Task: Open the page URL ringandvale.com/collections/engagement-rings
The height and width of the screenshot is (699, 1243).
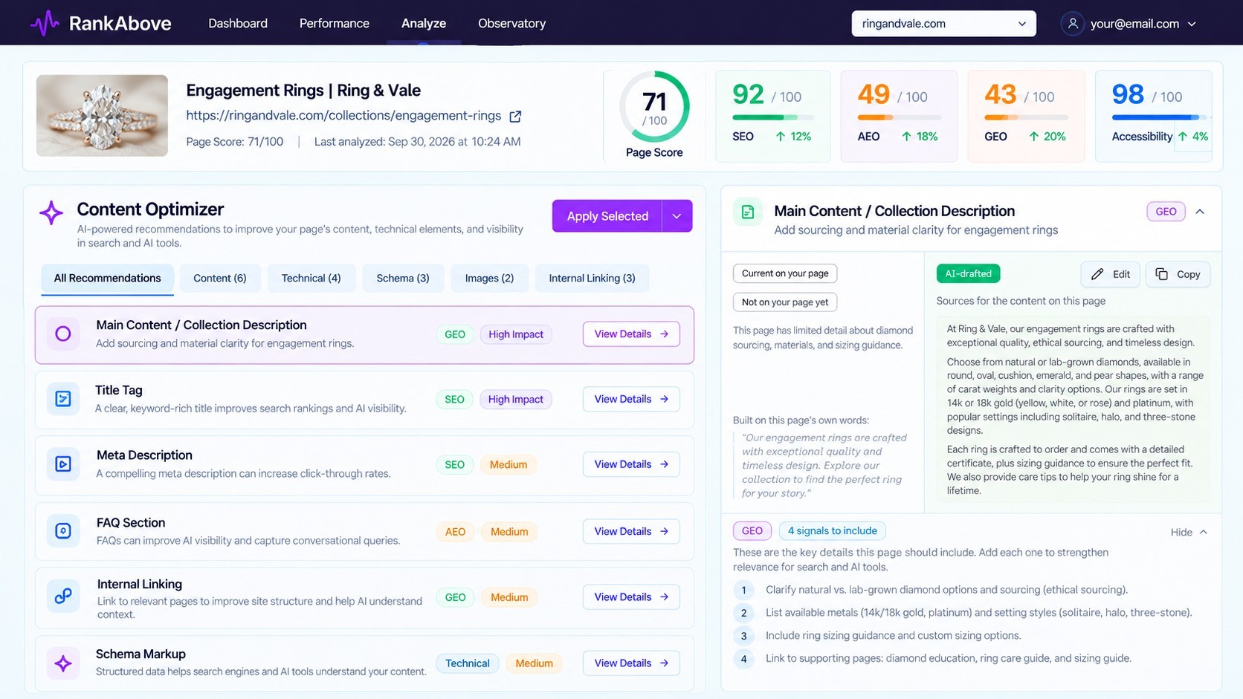Action: [343, 115]
